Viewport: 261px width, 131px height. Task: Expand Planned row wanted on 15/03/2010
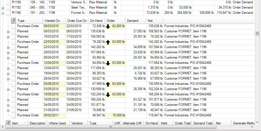pos(8,37)
